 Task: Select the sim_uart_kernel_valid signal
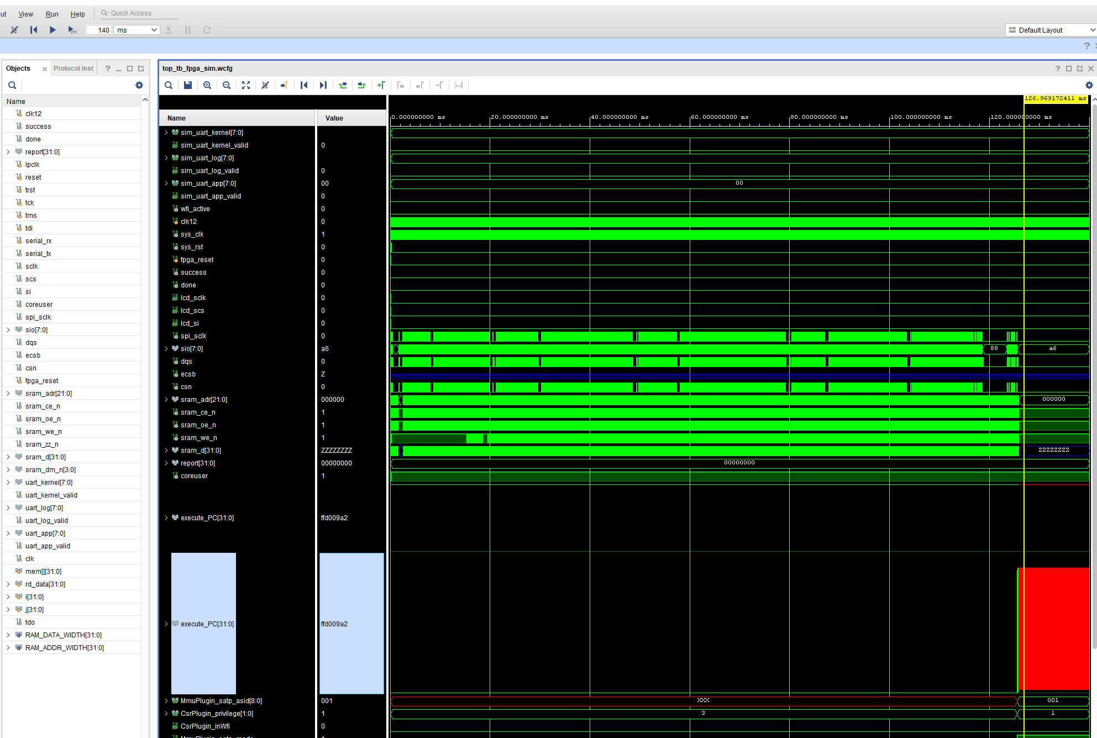pyautogui.click(x=214, y=145)
